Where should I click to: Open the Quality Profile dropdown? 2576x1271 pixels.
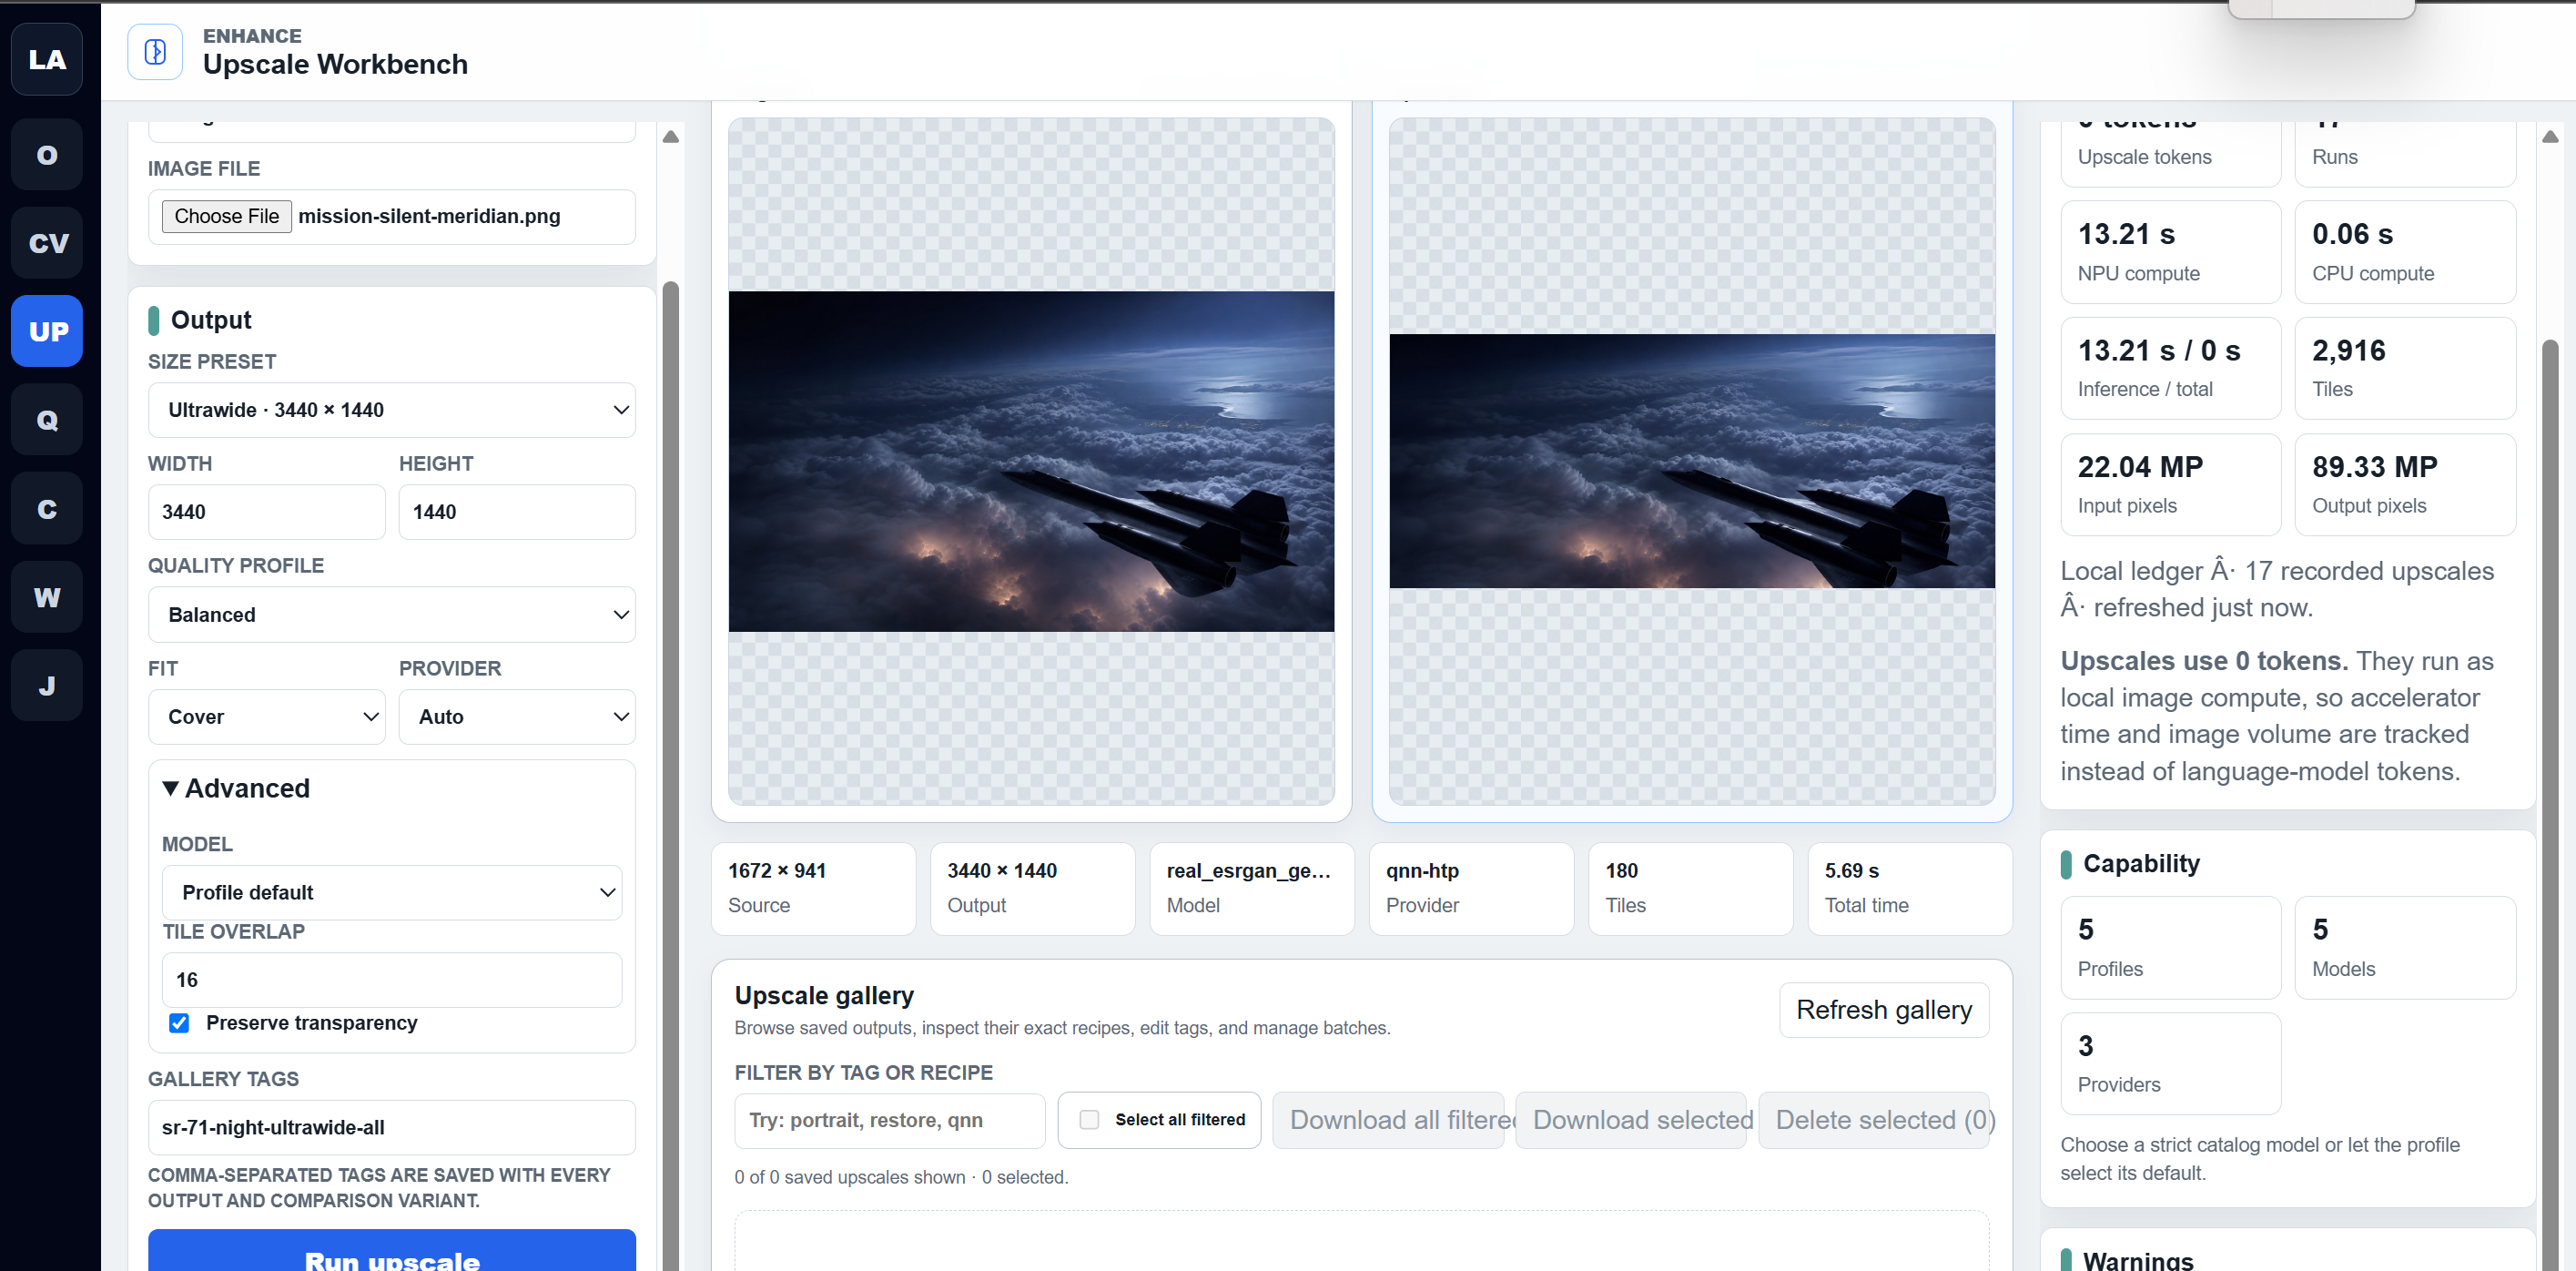392,615
